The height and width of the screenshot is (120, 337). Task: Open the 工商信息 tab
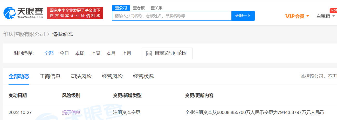coord(50,76)
